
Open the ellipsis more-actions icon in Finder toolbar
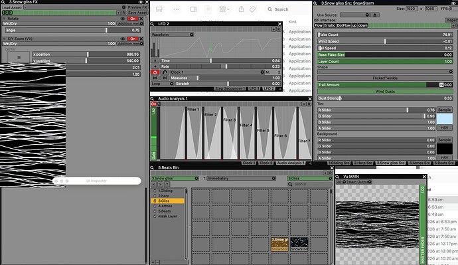tap(176, 9)
